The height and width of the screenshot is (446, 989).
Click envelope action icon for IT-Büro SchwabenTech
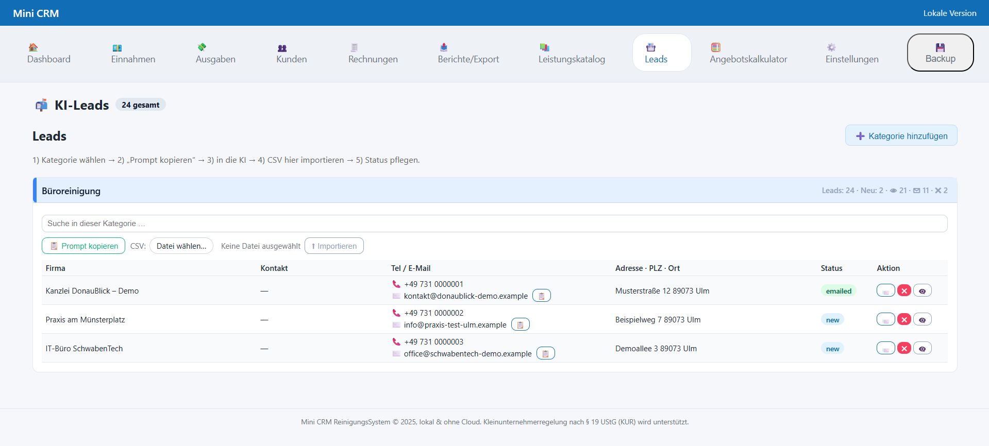tap(885, 349)
